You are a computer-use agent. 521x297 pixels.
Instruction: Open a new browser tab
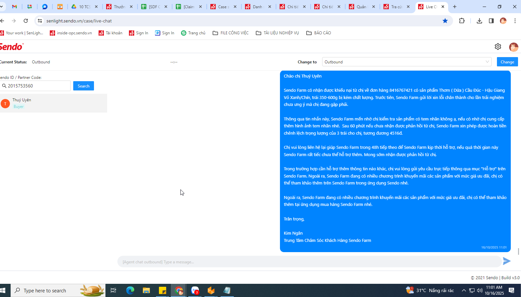tap(455, 7)
